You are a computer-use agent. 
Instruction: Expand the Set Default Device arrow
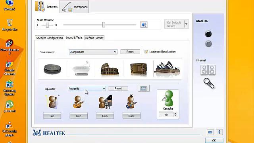coord(186,24)
